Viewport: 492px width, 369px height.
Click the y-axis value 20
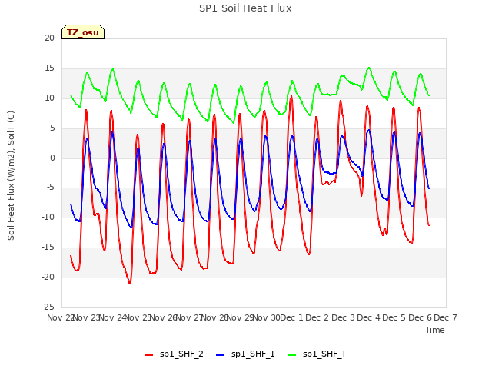(49, 38)
